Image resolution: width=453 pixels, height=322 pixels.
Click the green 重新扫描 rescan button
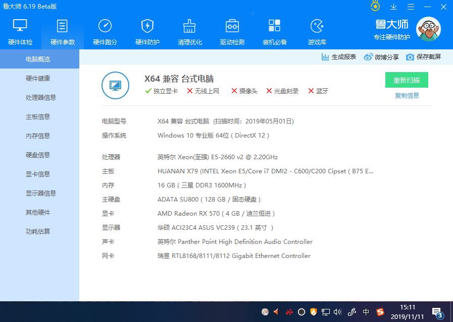tap(407, 80)
